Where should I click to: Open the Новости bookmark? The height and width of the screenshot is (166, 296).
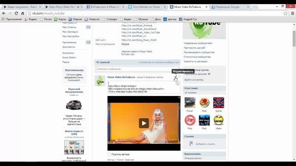pos(92,19)
